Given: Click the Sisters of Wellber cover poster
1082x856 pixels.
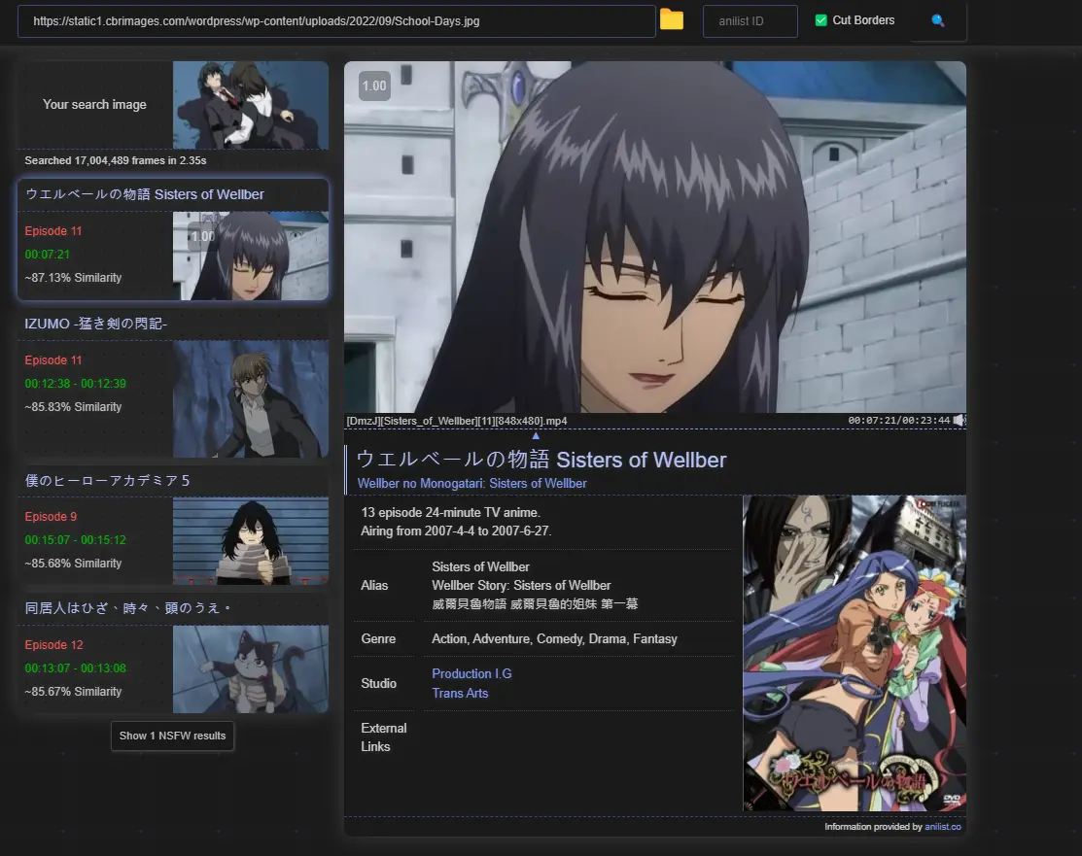Looking at the screenshot, I should tap(855, 653).
